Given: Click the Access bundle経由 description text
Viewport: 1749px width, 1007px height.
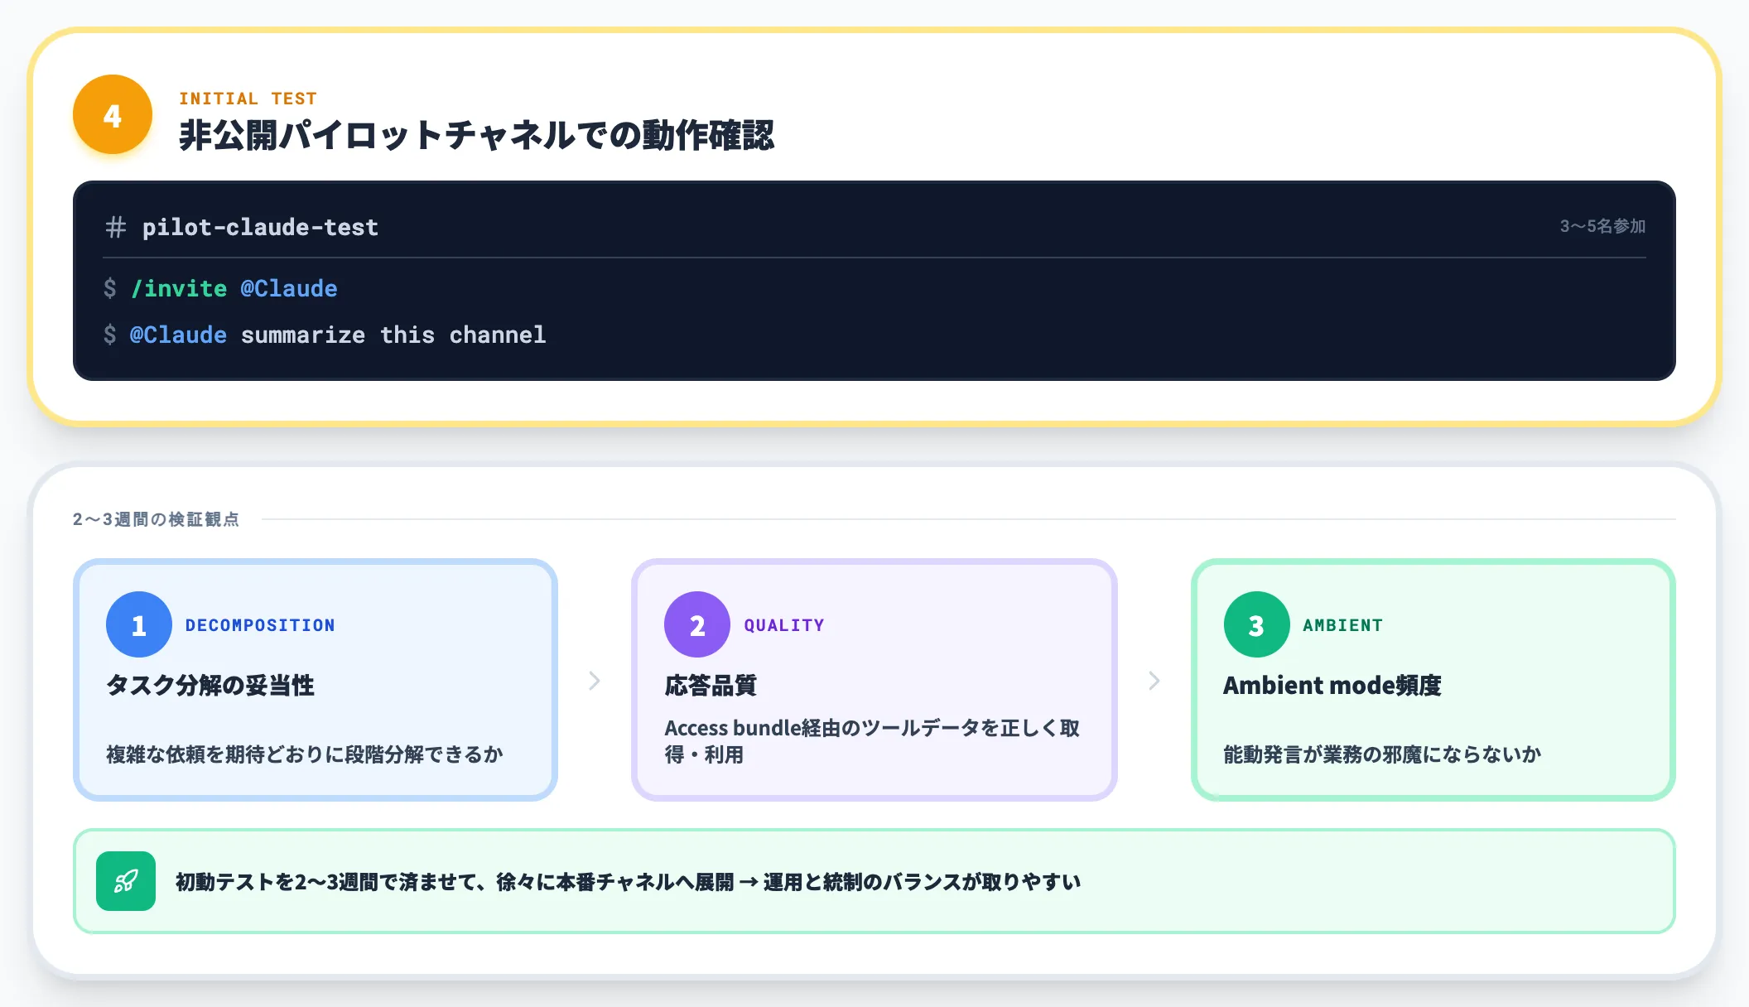Looking at the screenshot, I should point(872,741).
